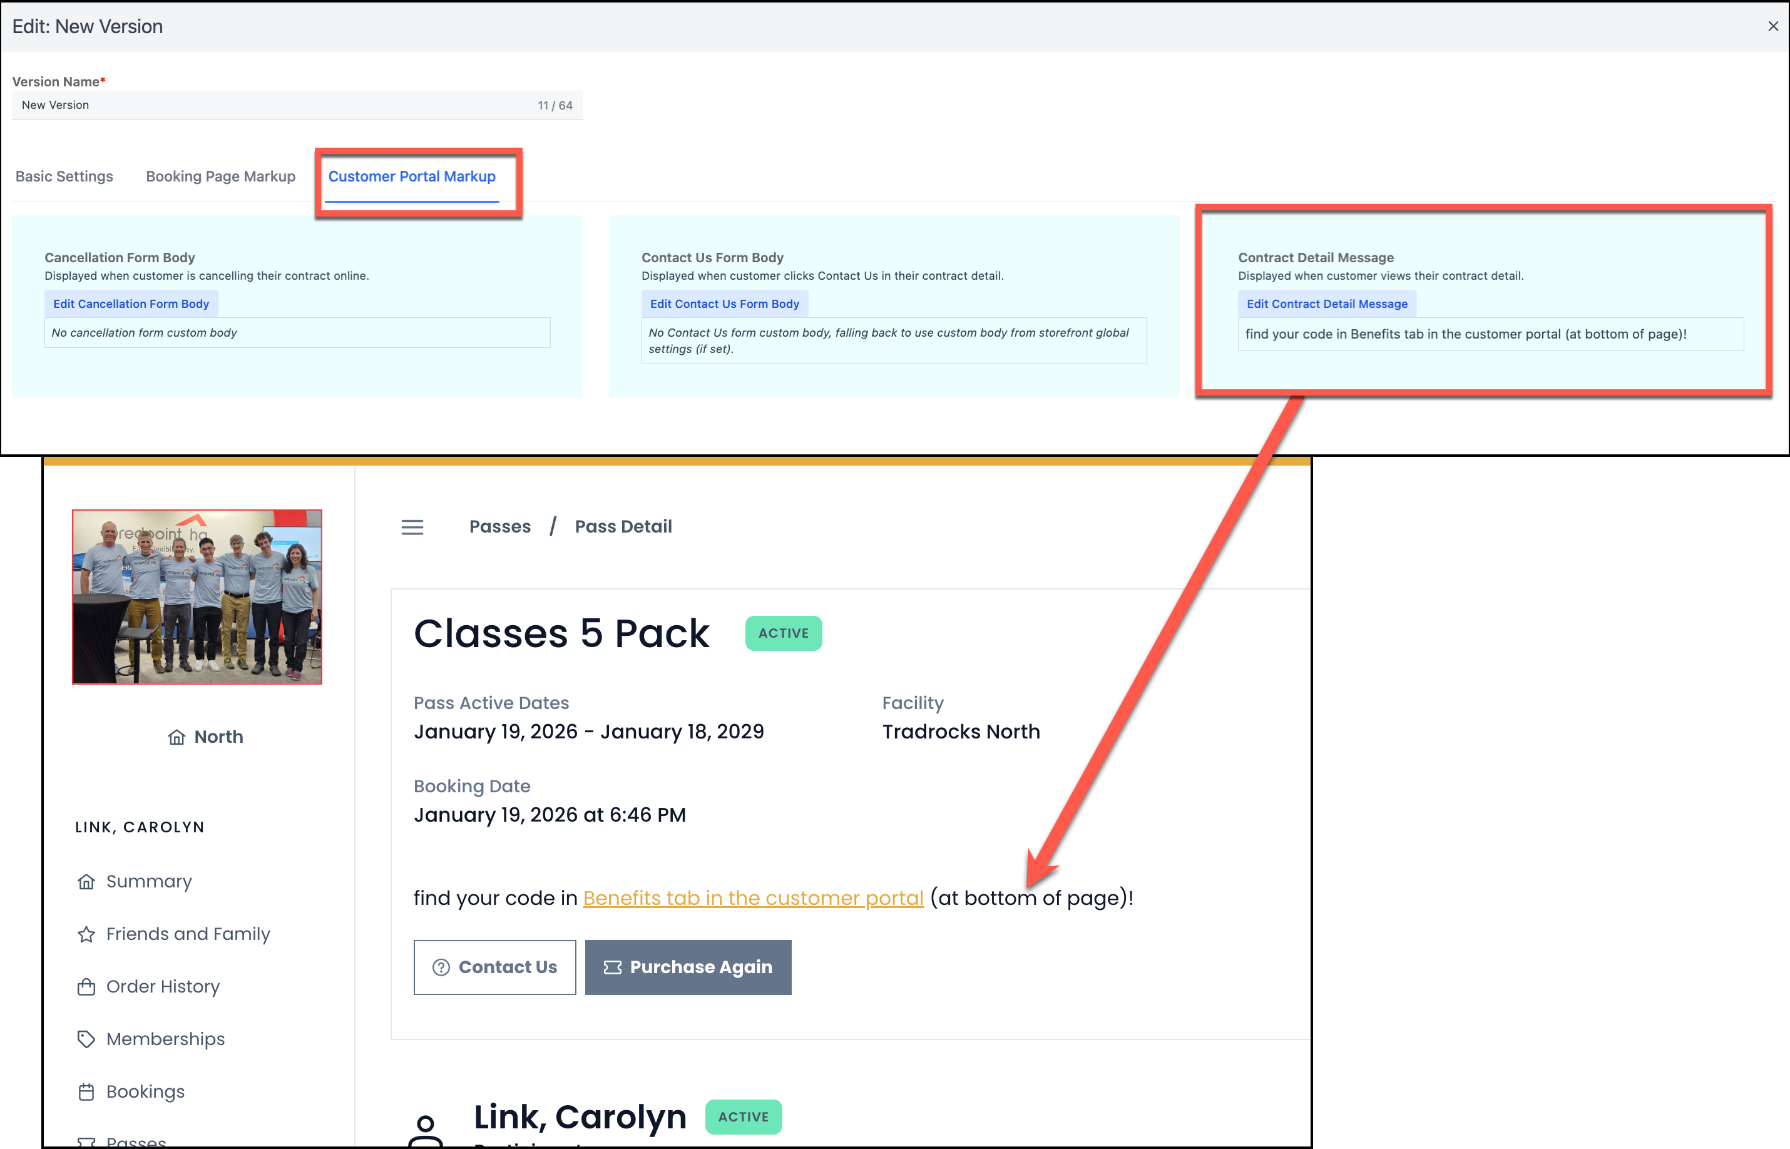The height and width of the screenshot is (1149, 1790).
Task: Click the tag icon for Memberships
Action: tap(86, 1039)
